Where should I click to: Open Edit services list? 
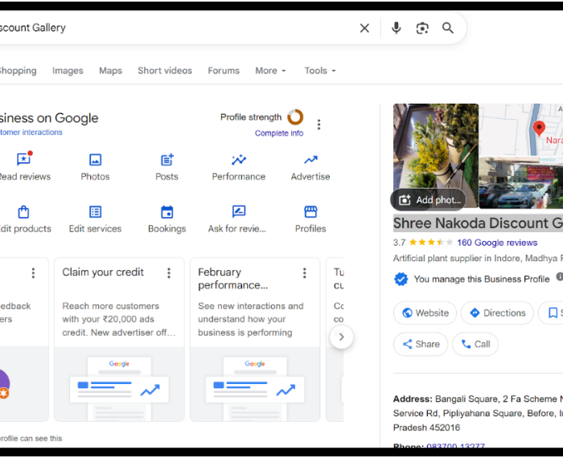point(95,212)
